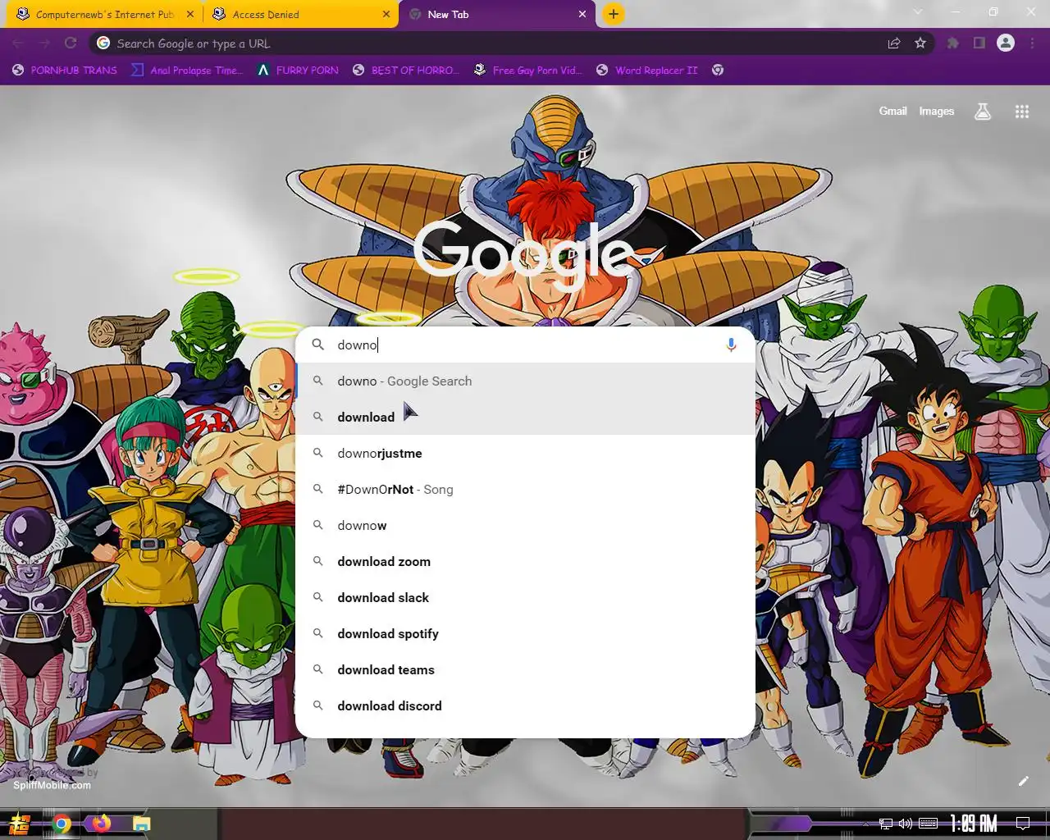Image resolution: width=1050 pixels, height=840 pixels.
Task: Click the touch keyboard tray icon
Action: 928,824
